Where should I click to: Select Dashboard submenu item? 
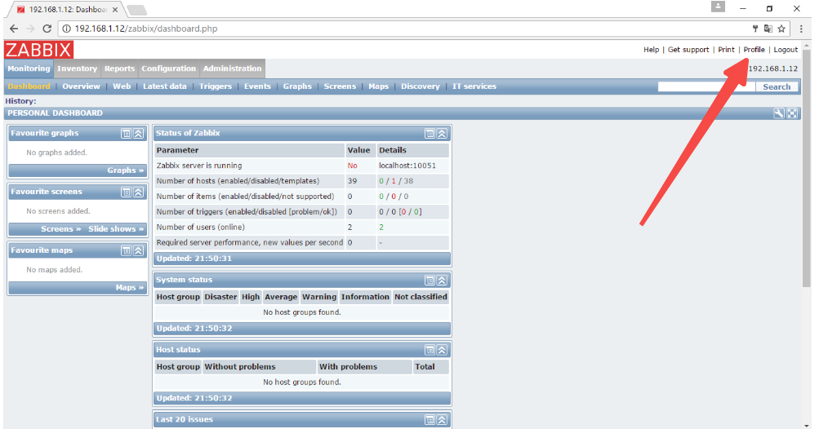(x=29, y=86)
